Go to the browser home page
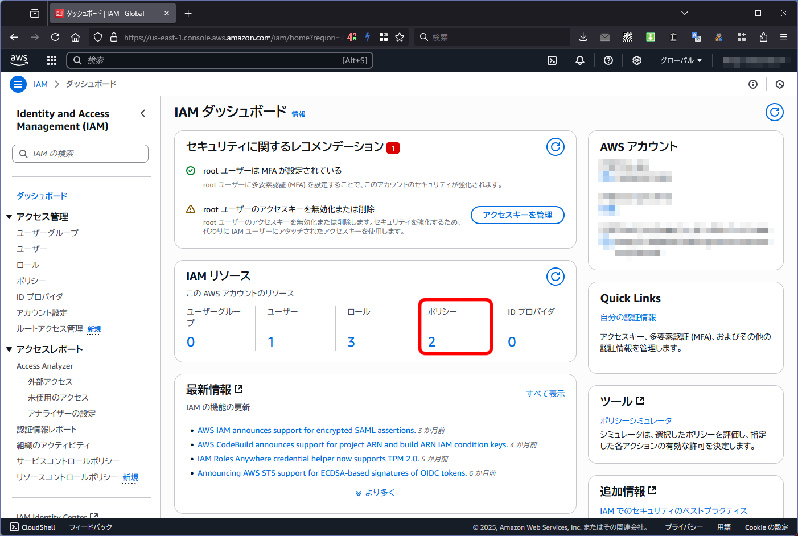798x536 pixels. [x=75, y=37]
